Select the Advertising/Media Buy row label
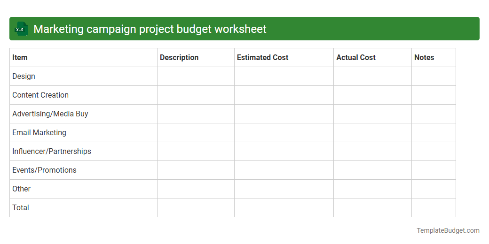 (x=50, y=114)
